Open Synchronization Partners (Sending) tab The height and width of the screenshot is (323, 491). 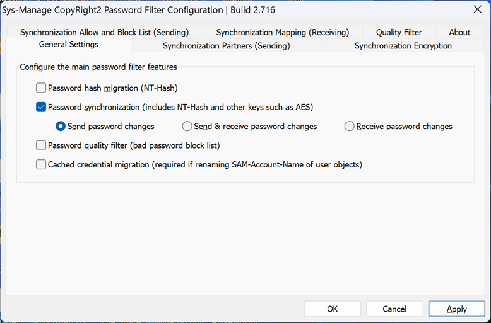227,46
